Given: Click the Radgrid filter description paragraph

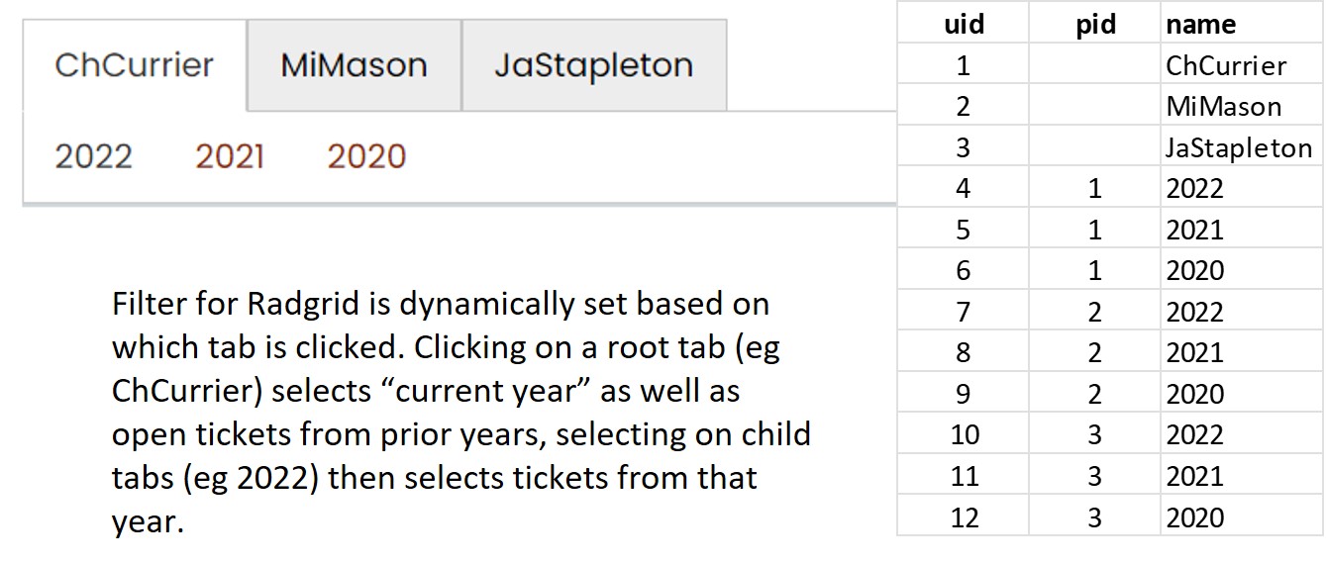Looking at the screenshot, I should [459, 412].
